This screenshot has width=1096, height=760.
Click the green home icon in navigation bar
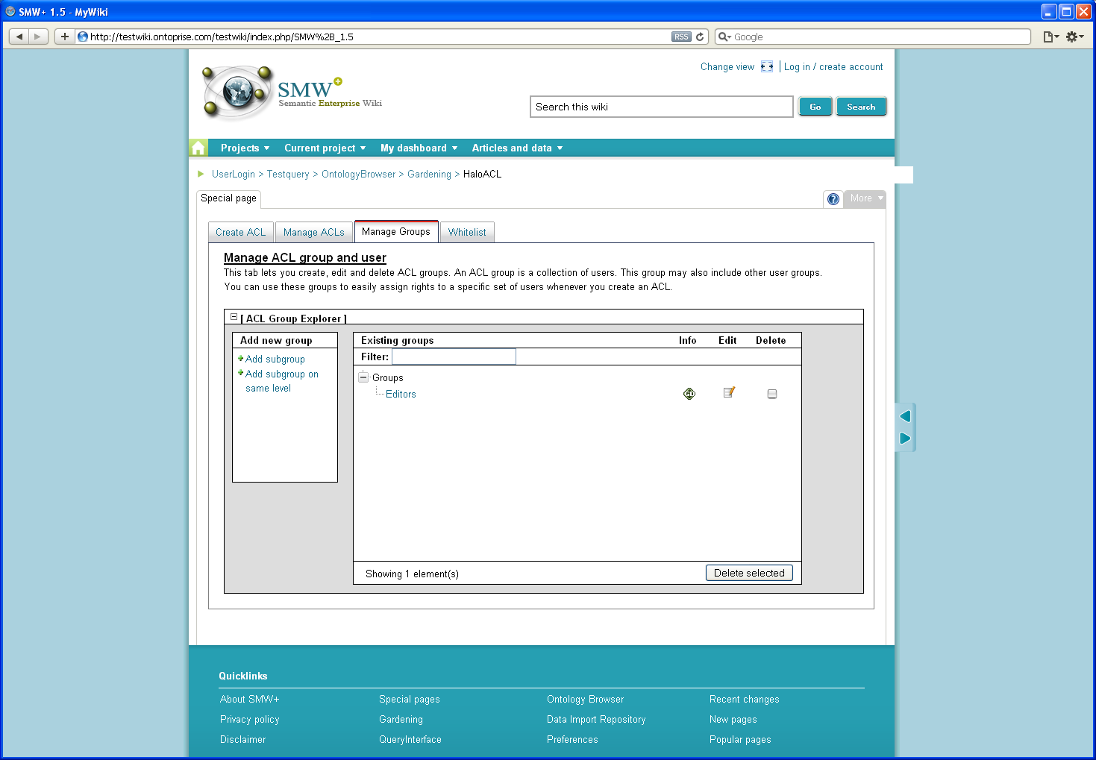[x=198, y=148]
